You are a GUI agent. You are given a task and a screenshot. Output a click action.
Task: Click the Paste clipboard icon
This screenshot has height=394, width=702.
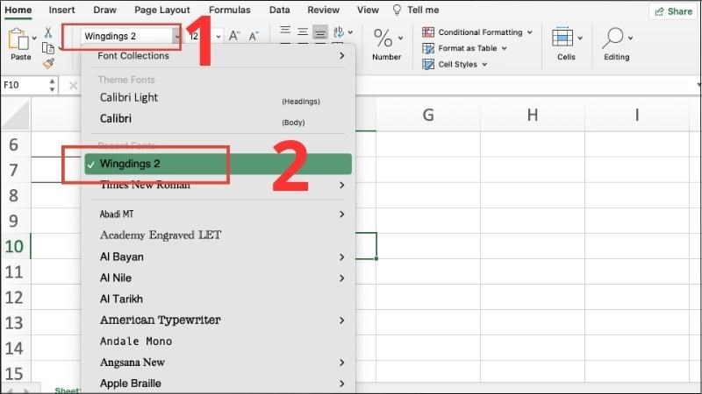pyautogui.click(x=18, y=39)
